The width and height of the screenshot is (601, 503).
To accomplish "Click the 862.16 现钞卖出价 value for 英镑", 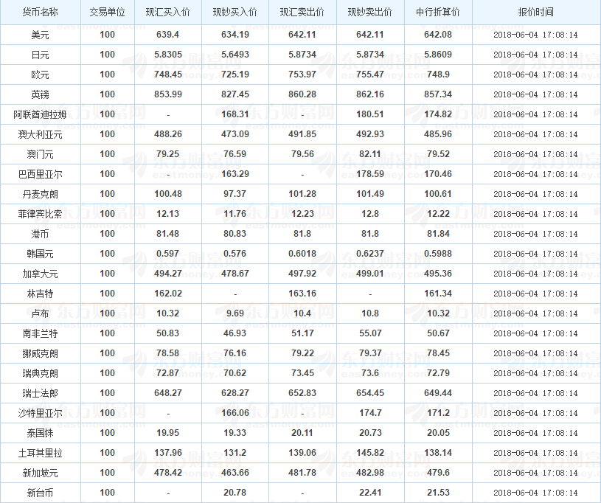I will [370, 94].
